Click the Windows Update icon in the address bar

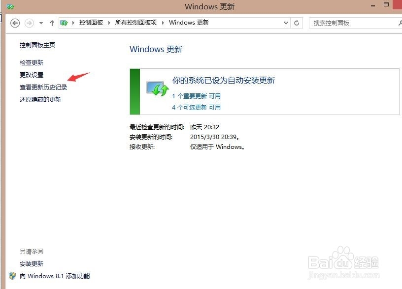tap(64, 23)
